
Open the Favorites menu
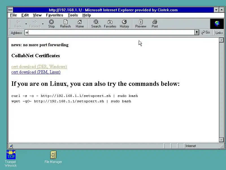pyautogui.click(x=55, y=15)
